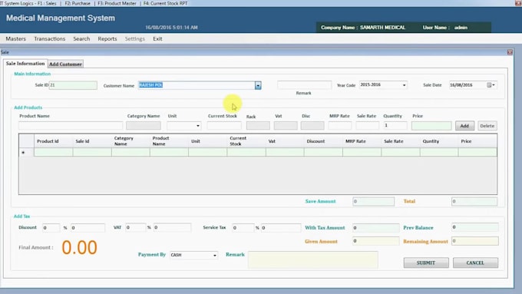Click the VAT percent field

click(136, 228)
